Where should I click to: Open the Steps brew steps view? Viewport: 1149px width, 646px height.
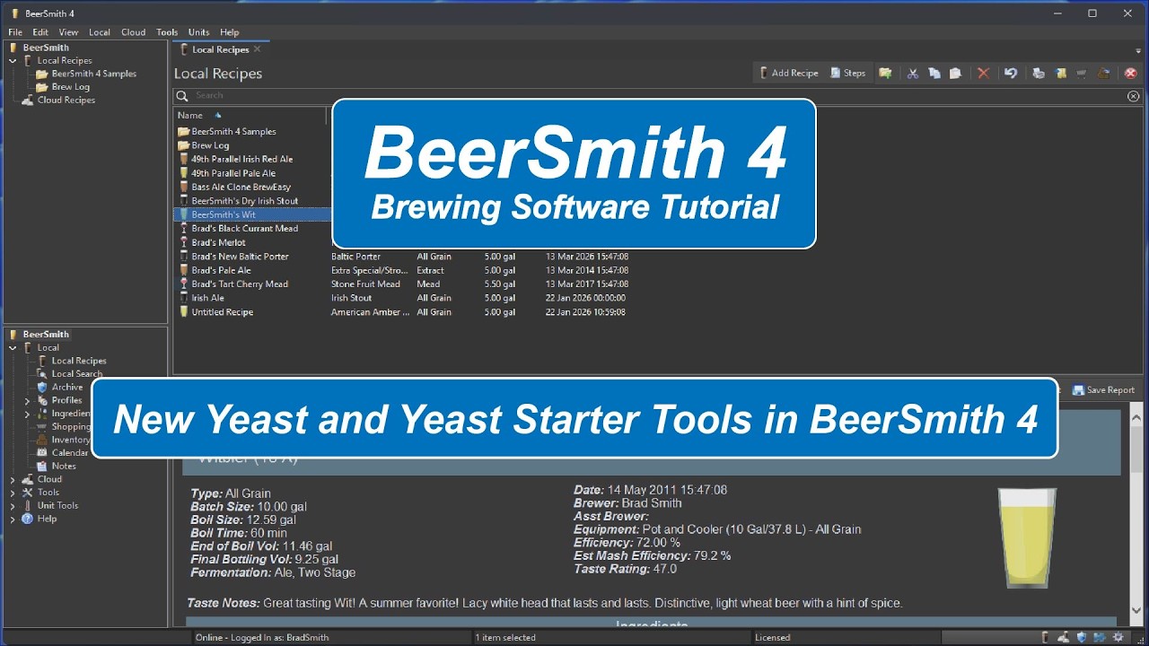point(847,74)
